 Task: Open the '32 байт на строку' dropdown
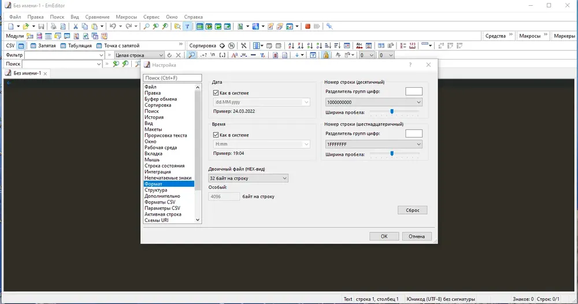point(248,179)
